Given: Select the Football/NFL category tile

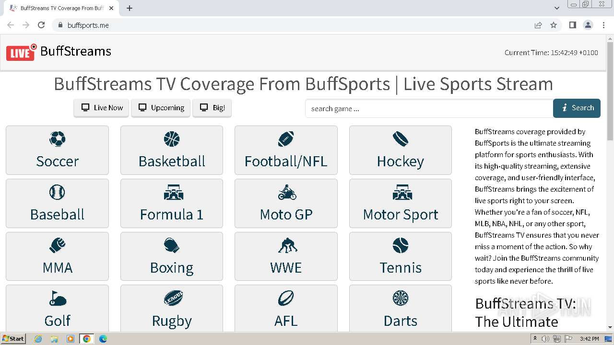Looking at the screenshot, I should pyautogui.click(x=286, y=150).
